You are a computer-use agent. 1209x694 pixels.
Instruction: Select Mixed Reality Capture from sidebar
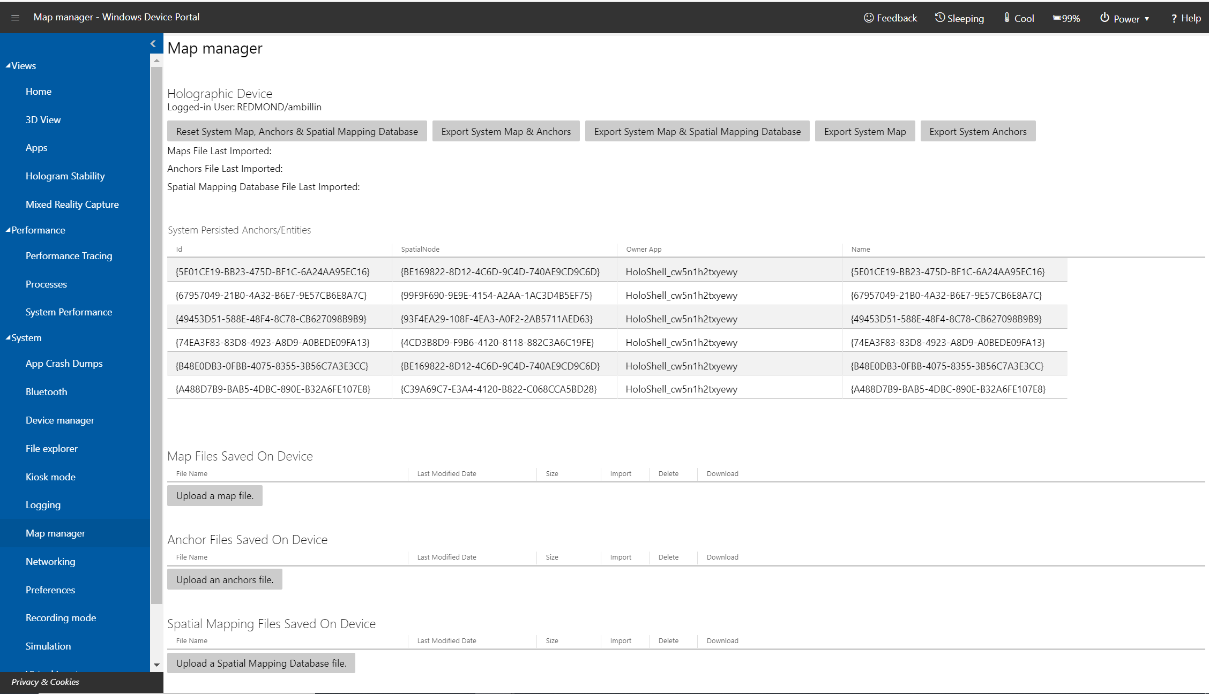pos(71,203)
